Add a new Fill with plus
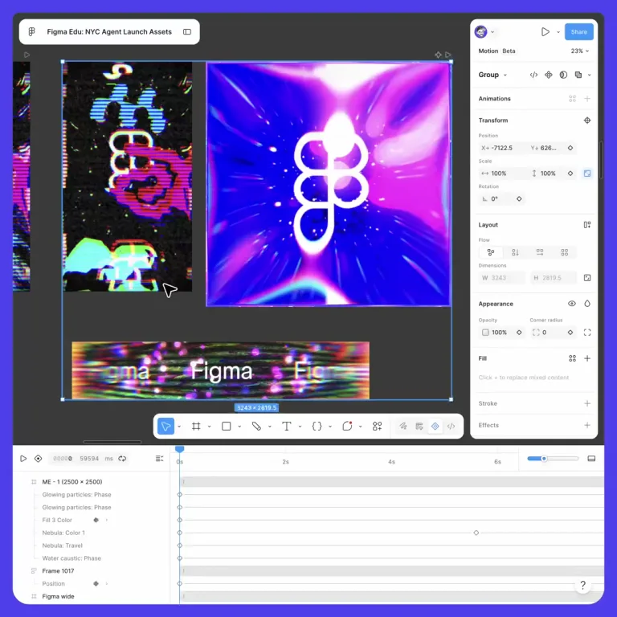 (587, 358)
